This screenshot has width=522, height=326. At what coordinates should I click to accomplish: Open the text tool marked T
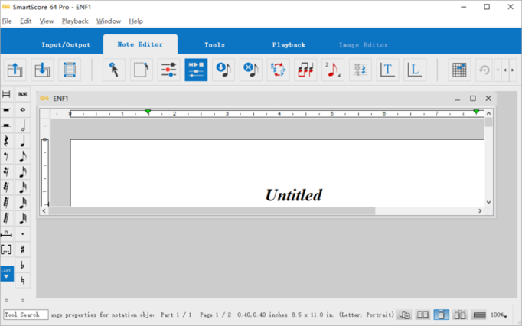387,70
